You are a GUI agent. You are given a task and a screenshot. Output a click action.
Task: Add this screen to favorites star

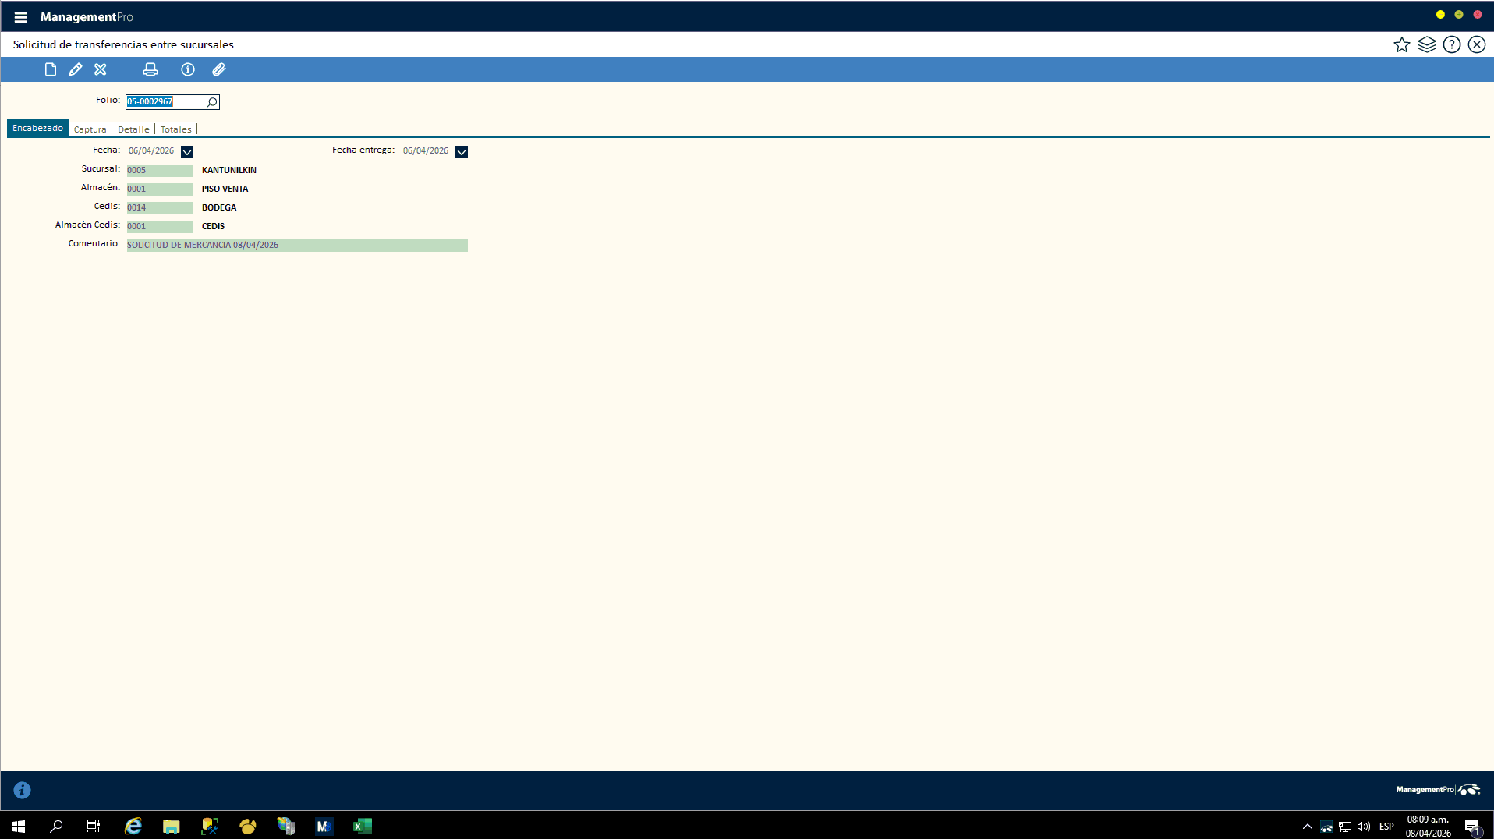[x=1402, y=44]
